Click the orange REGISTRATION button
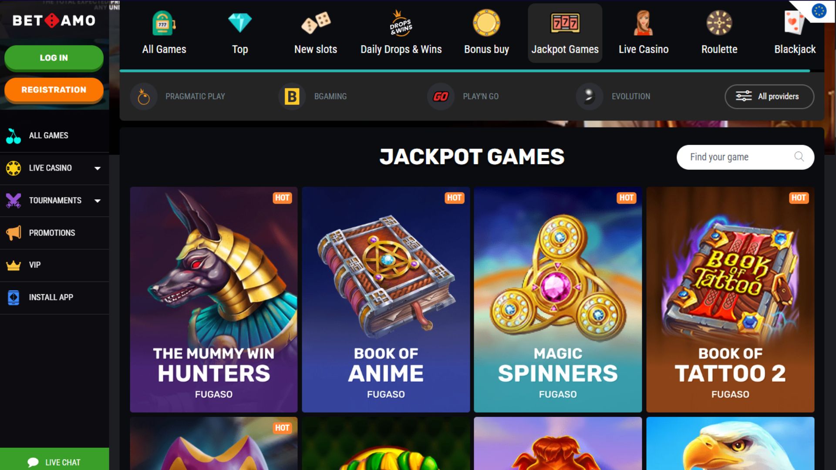836x470 pixels. click(54, 90)
